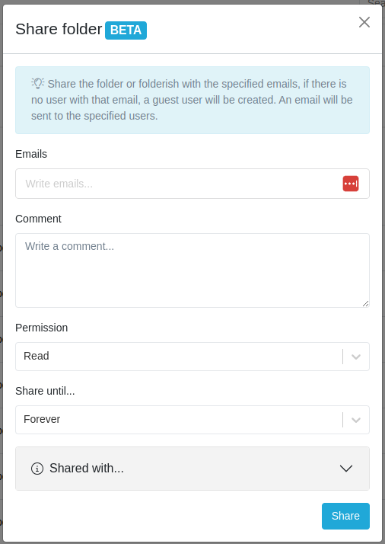The width and height of the screenshot is (385, 544).
Task: Click the Comment field label
Action: pos(39,219)
